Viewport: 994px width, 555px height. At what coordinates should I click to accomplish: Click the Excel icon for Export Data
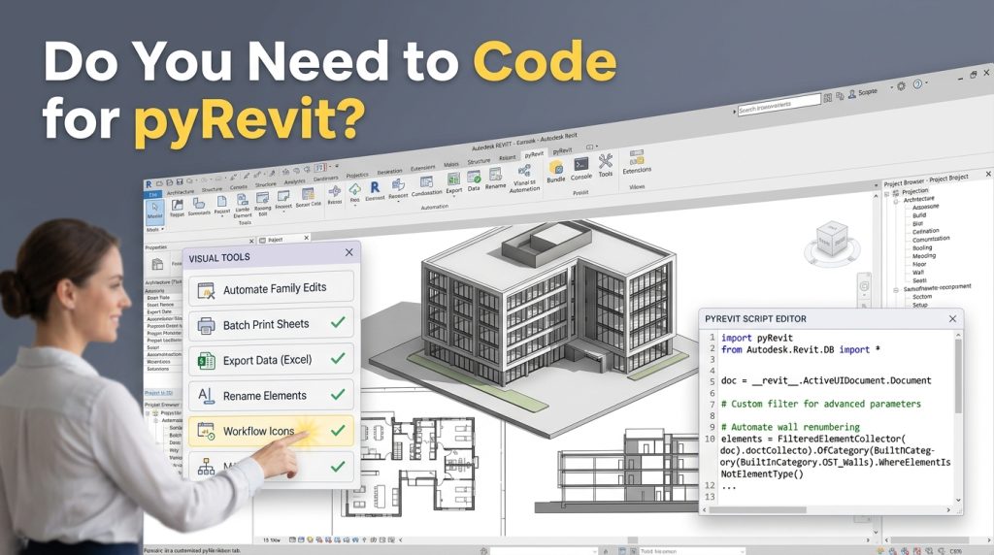coord(206,361)
